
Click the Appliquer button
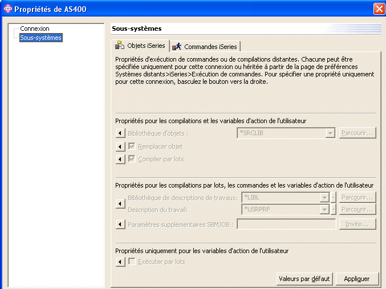pos(357,279)
